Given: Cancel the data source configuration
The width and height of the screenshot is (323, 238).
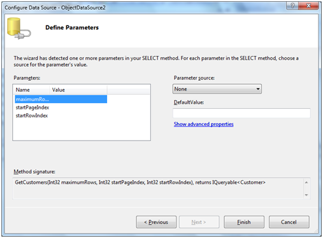Looking at the screenshot, I should pos(289,222).
